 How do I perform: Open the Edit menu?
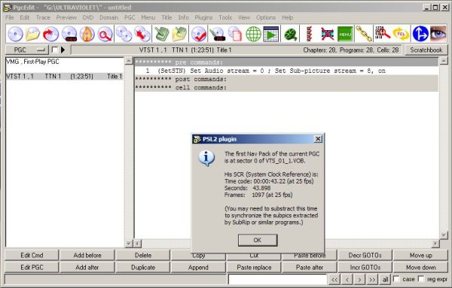(25, 17)
